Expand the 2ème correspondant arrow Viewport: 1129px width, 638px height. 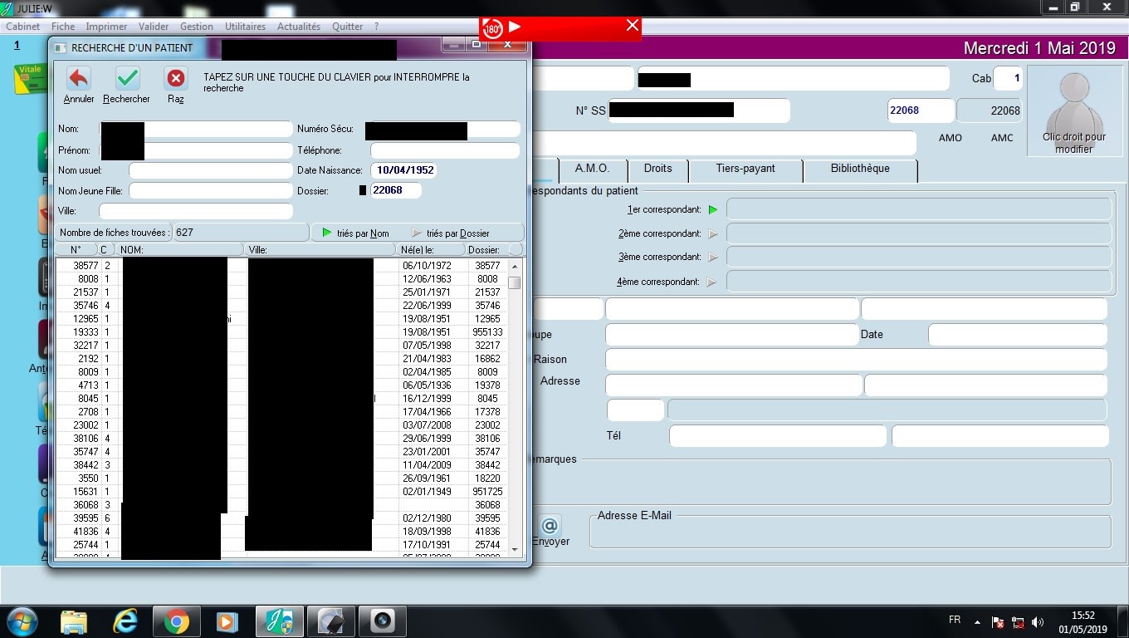click(x=713, y=234)
